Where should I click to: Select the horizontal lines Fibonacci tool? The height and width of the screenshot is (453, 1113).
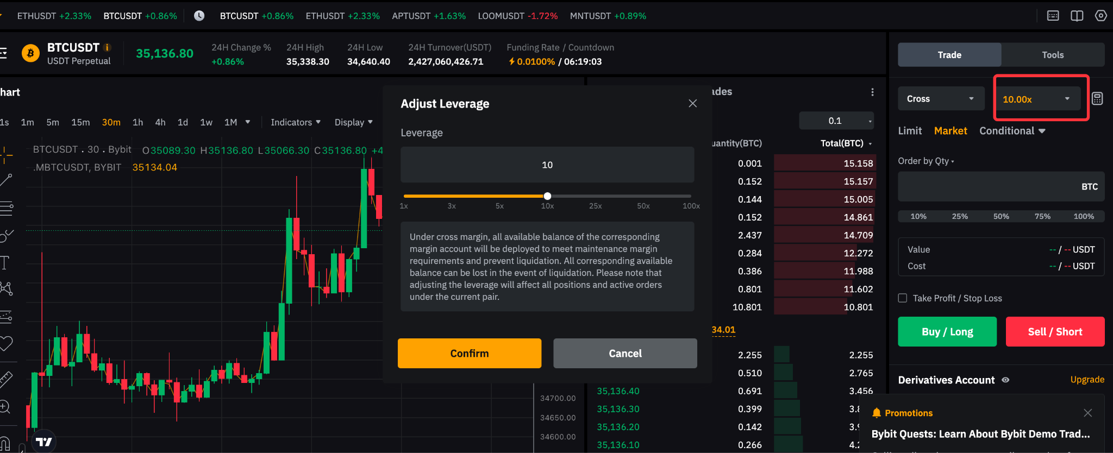[x=5, y=207]
